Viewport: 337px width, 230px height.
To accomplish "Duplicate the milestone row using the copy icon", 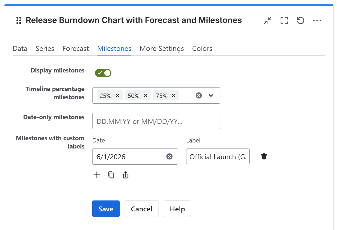I will [111, 175].
